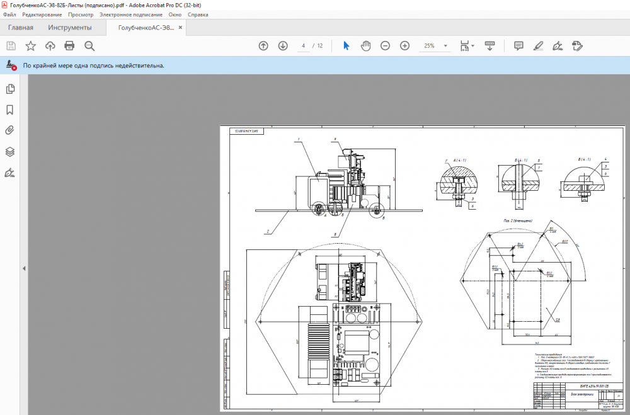Select the arrow Selection tool
Image resolution: width=630 pixels, height=415 pixels.
(346, 46)
